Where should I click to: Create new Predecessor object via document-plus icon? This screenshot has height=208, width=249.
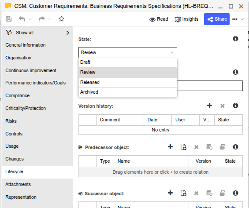pyautogui.click(x=183, y=147)
